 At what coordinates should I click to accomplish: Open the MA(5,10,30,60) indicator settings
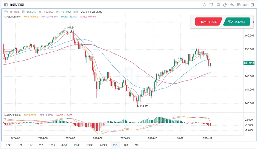13,16
